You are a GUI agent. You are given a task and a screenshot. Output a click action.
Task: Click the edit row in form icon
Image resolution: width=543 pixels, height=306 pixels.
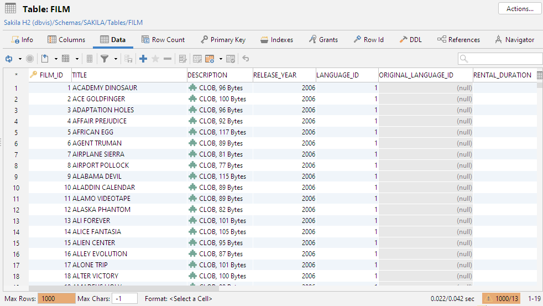click(x=182, y=59)
